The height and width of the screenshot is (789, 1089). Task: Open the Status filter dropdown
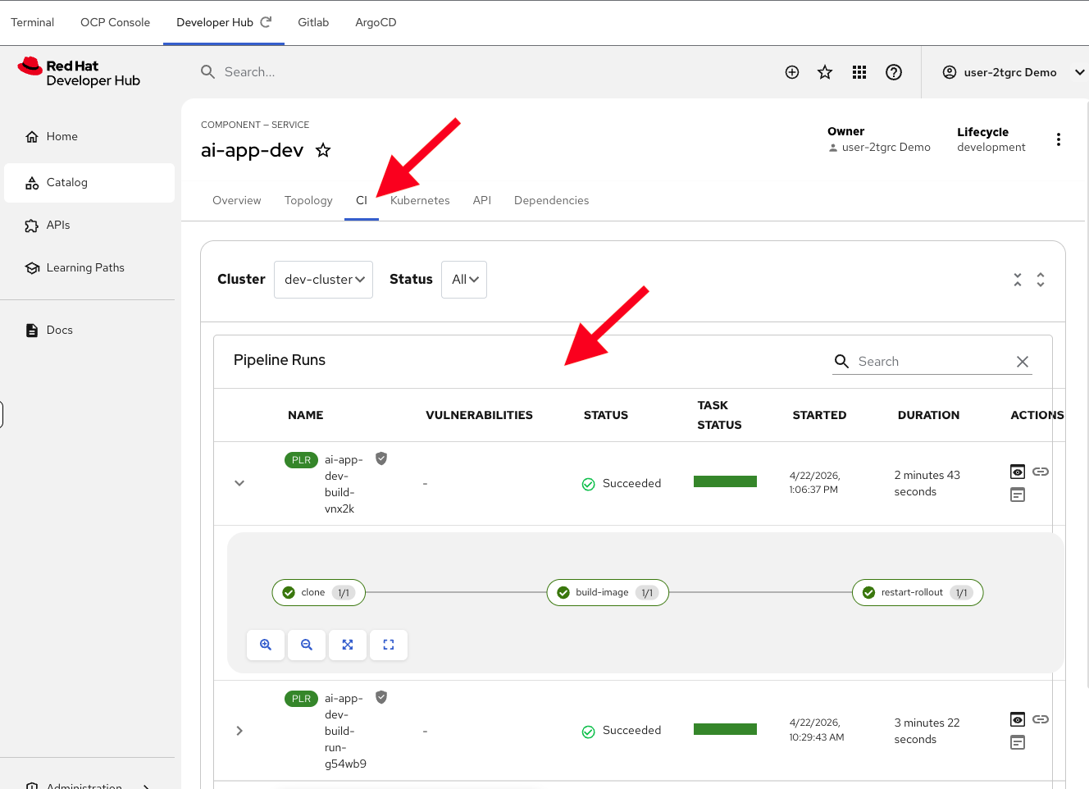coord(464,280)
